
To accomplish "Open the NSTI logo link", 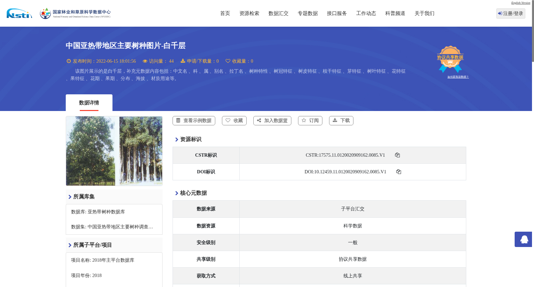I will click(19, 13).
